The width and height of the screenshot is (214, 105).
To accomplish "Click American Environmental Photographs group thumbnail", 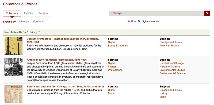I will (x=14, y=67).
